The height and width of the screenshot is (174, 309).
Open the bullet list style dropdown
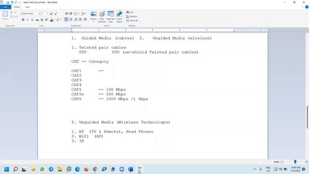[x=79, y=14]
